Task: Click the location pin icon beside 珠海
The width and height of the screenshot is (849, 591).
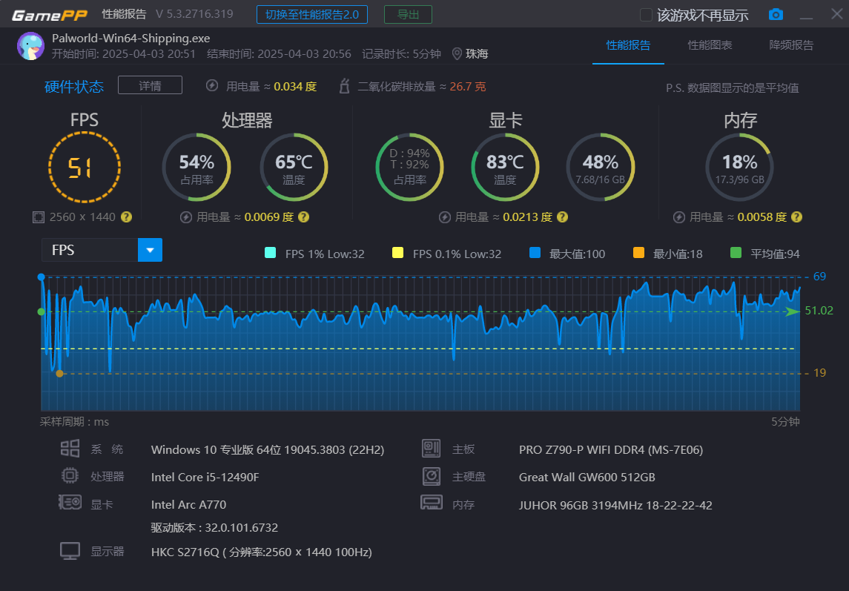Action: 457,53
